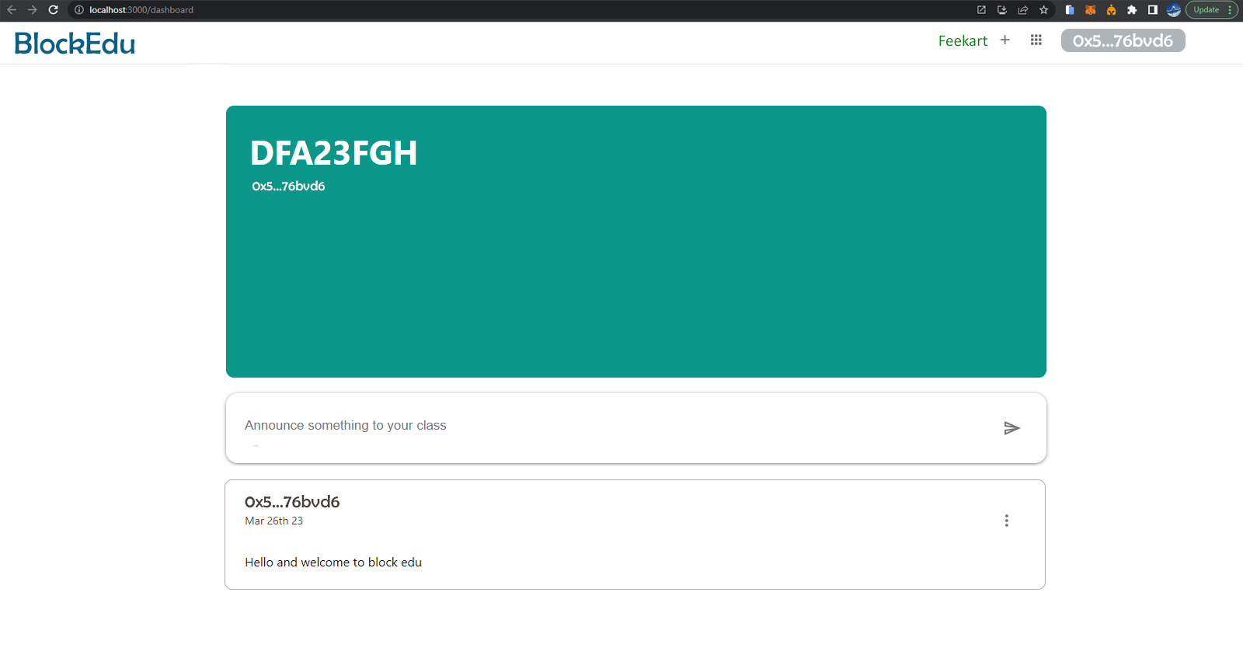This screenshot has height=662, width=1243.
Task: Open the three-dot menu on the announcement
Action: click(x=1007, y=521)
